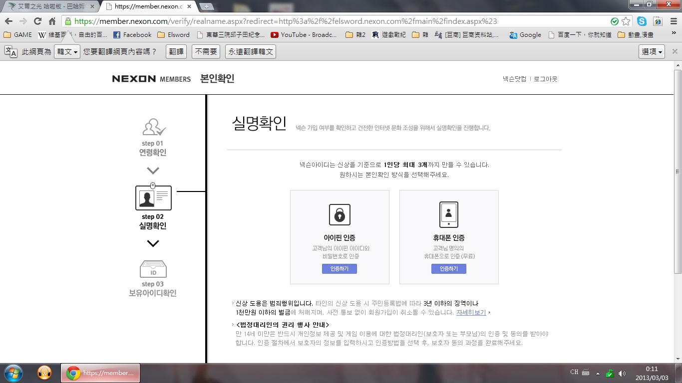
Task: Reload the page with the refresh icon
Action: point(37,21)
